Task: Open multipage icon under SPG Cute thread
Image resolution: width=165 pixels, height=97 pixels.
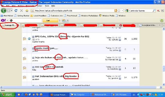Action: pyautogui.click(x=34, y=40)
